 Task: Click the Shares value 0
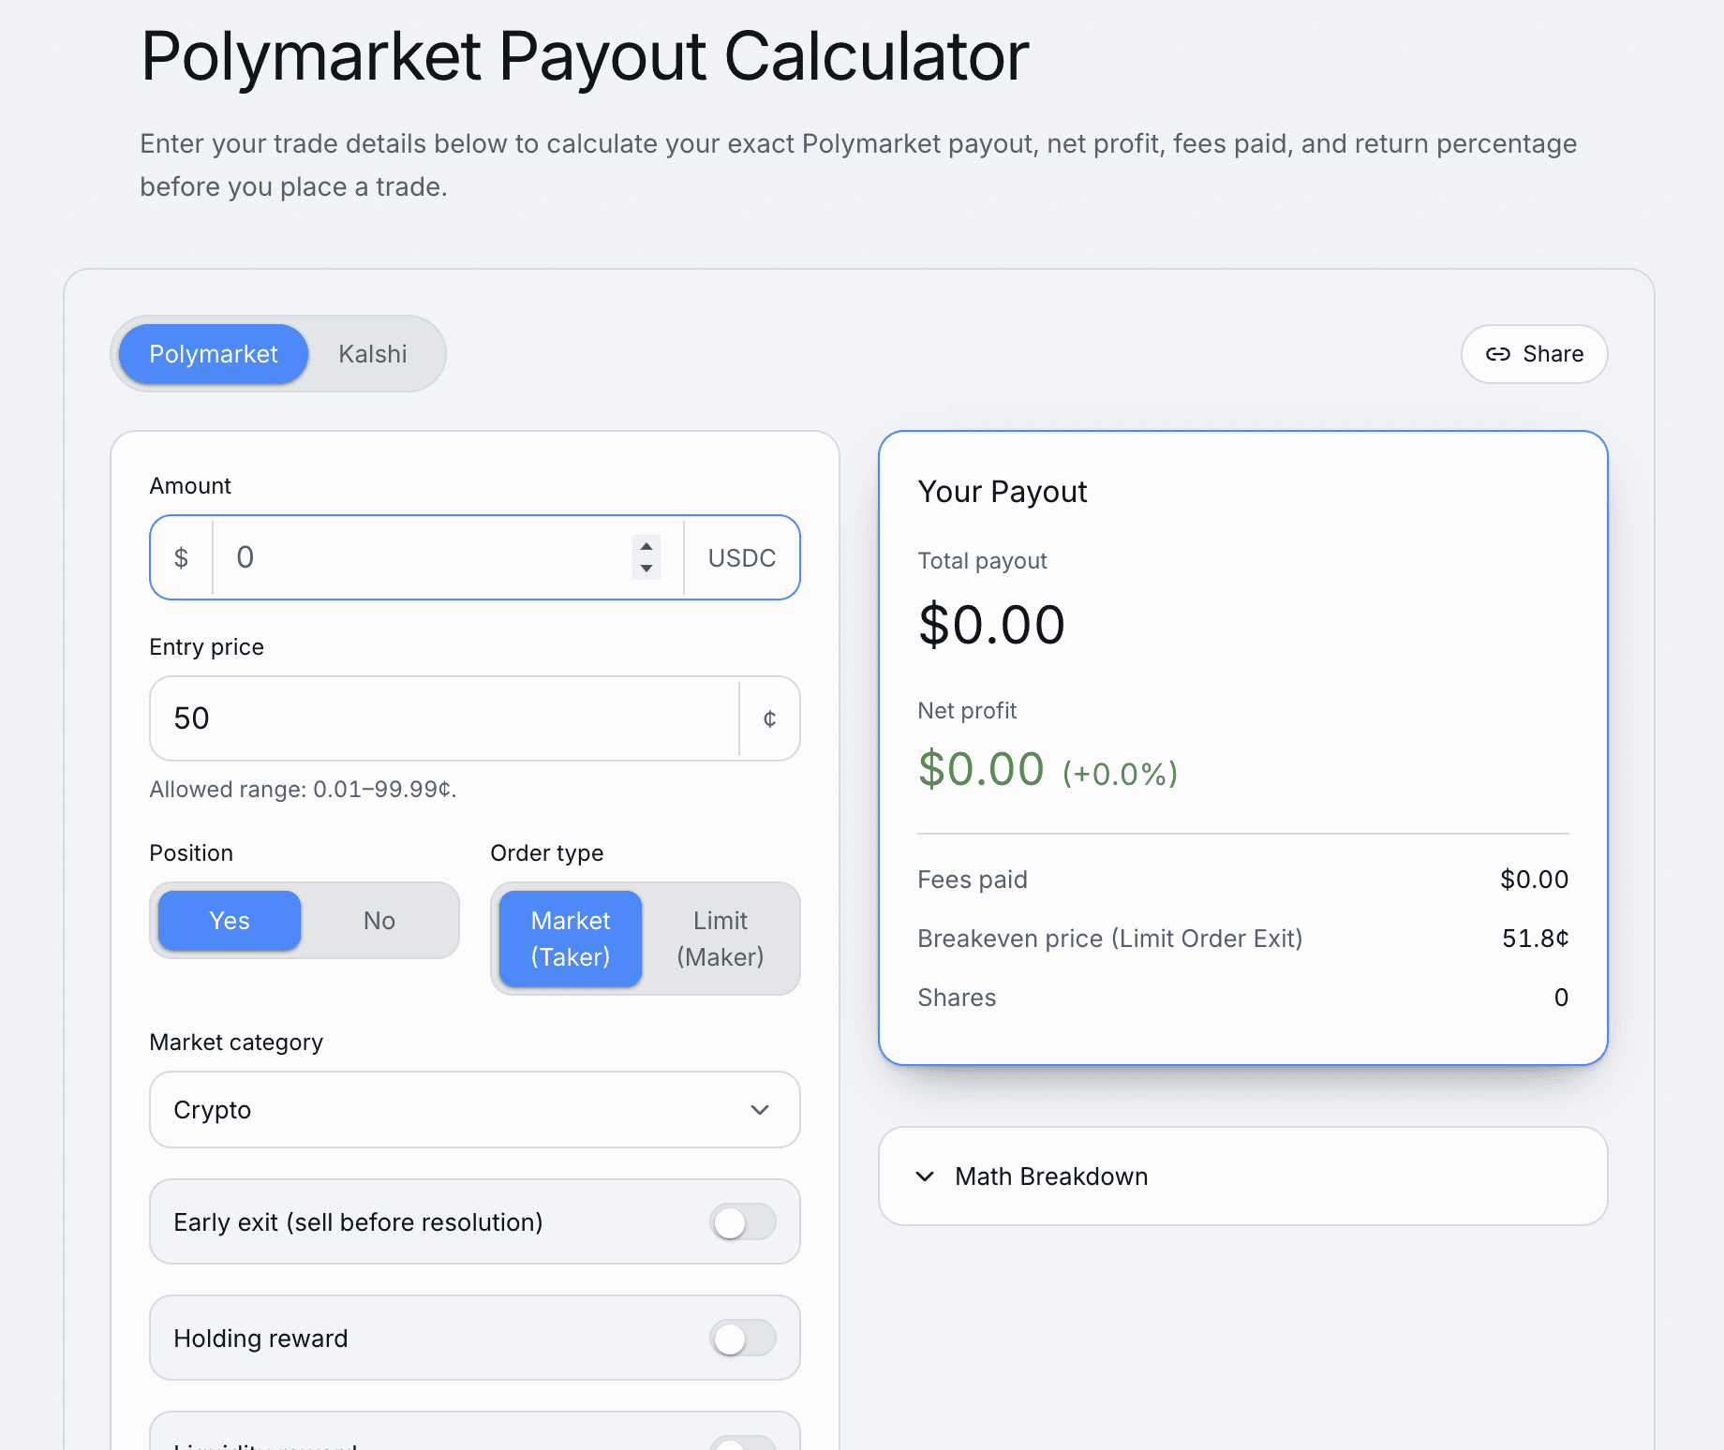point(1561,998)
